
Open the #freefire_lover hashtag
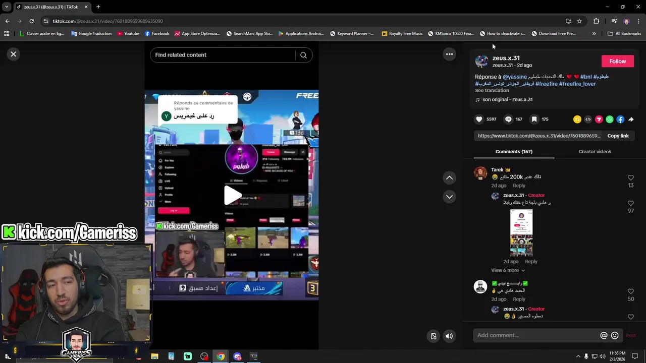[577, 84]
